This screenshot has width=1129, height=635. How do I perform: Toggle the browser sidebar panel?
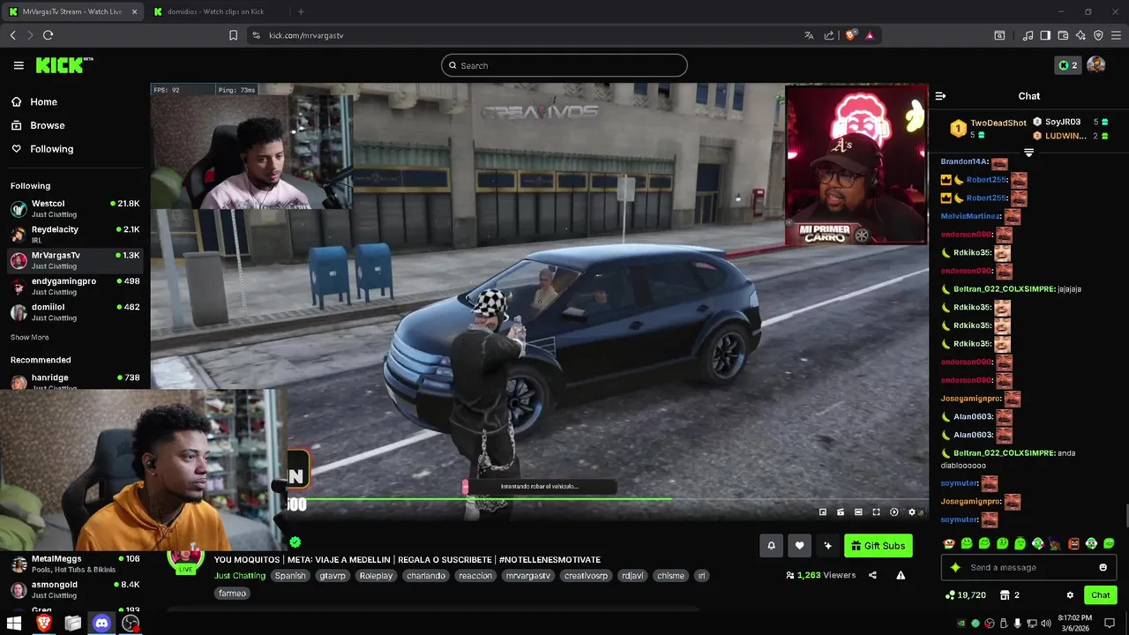click(x=1045, y=35)
